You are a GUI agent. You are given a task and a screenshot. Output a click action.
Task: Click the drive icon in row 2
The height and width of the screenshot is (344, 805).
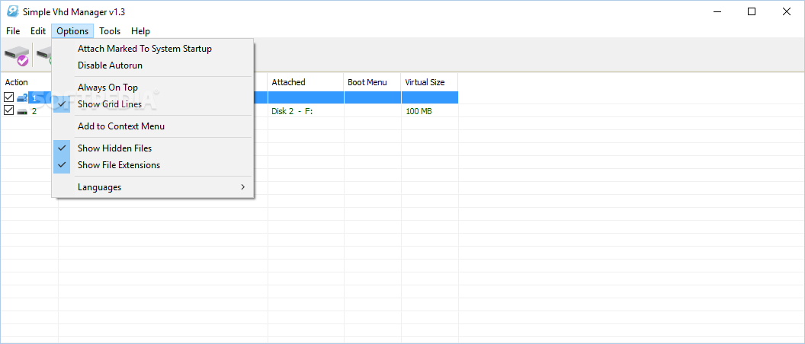[22, 111]
